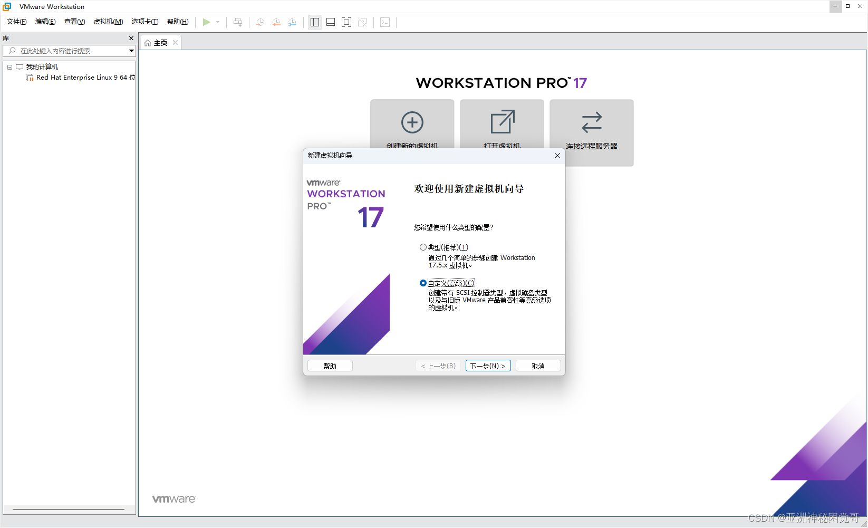
Task: Select 我的计算机 in the library tree
Action: pos(42,67)
